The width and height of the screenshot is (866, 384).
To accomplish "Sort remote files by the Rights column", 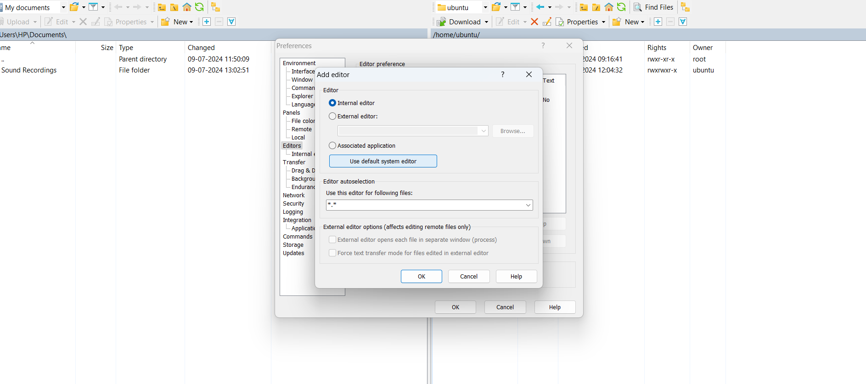I will tap(657, 48).
